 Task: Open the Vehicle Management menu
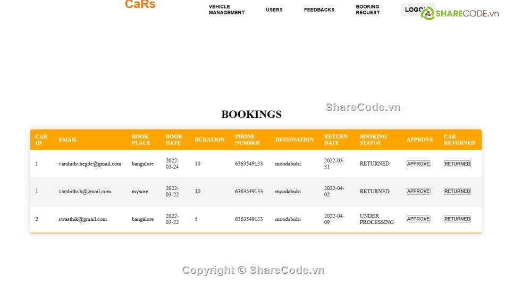pyautogui.click(x=226, y=10)
